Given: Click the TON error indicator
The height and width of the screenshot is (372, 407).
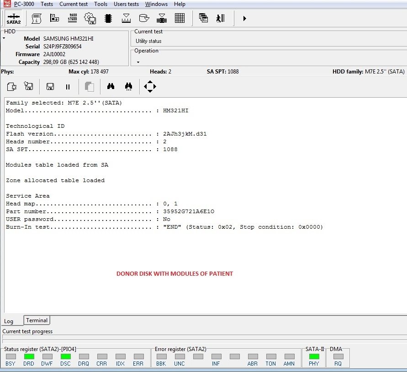Looking at the screenshot, I should pos(271,356).
